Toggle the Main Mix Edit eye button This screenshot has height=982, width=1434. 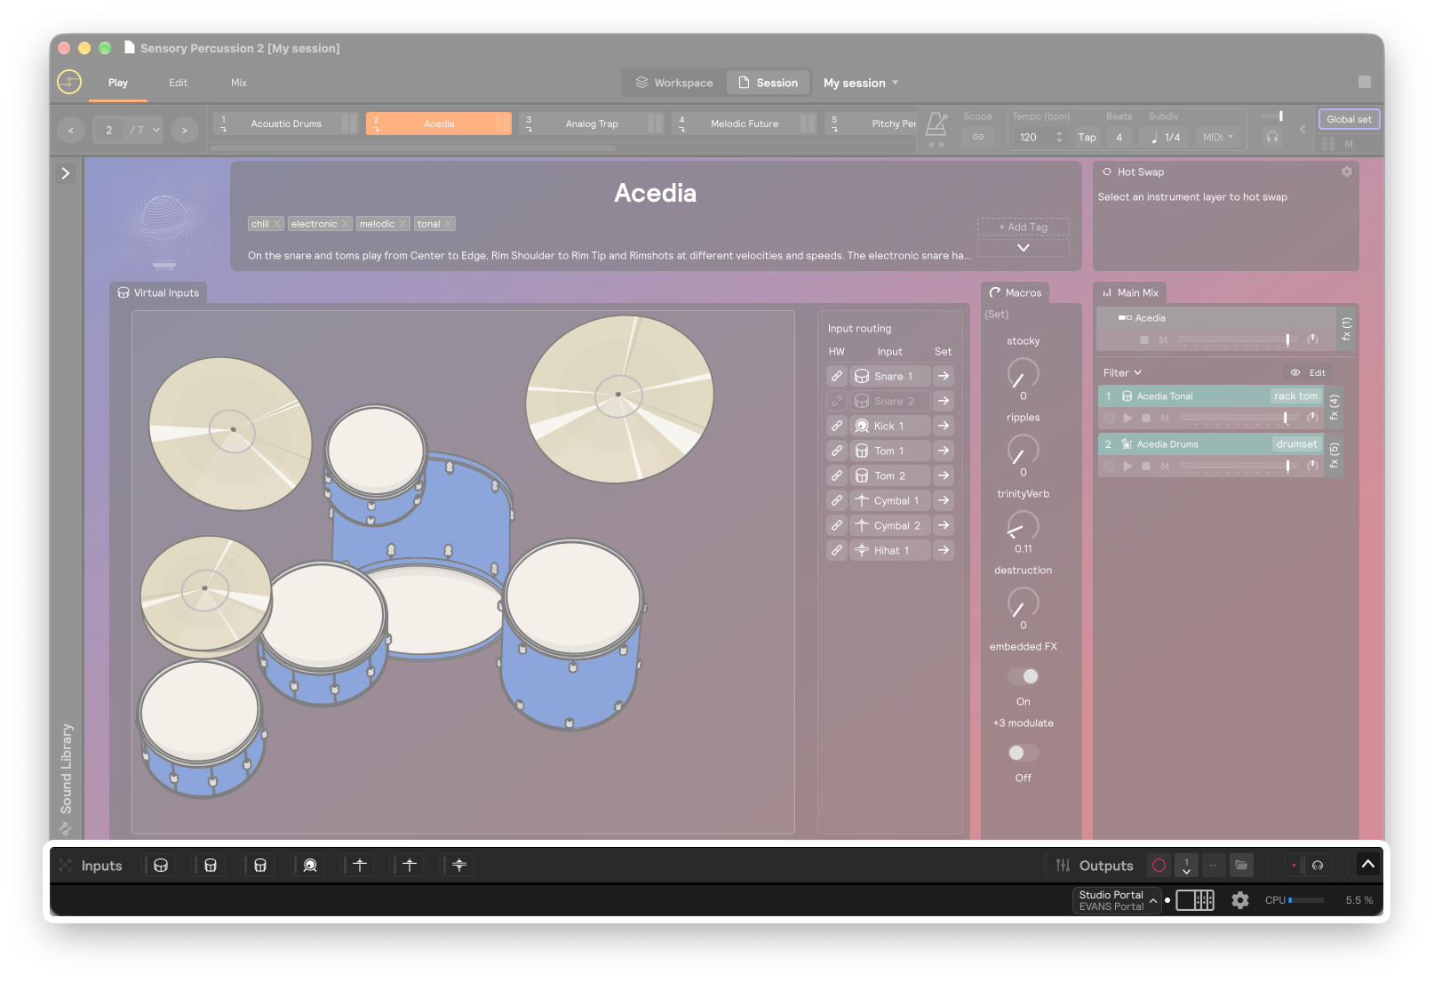pos(1308,372)
